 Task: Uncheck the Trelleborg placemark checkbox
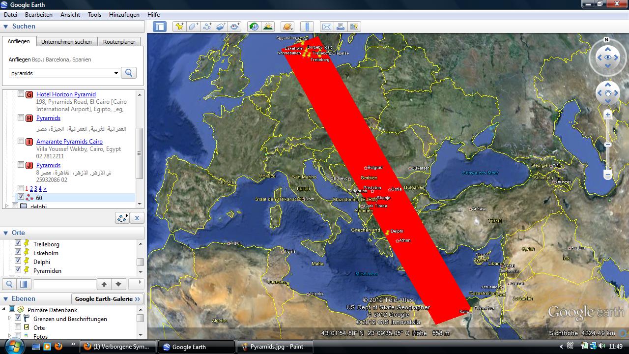(18, 244)
